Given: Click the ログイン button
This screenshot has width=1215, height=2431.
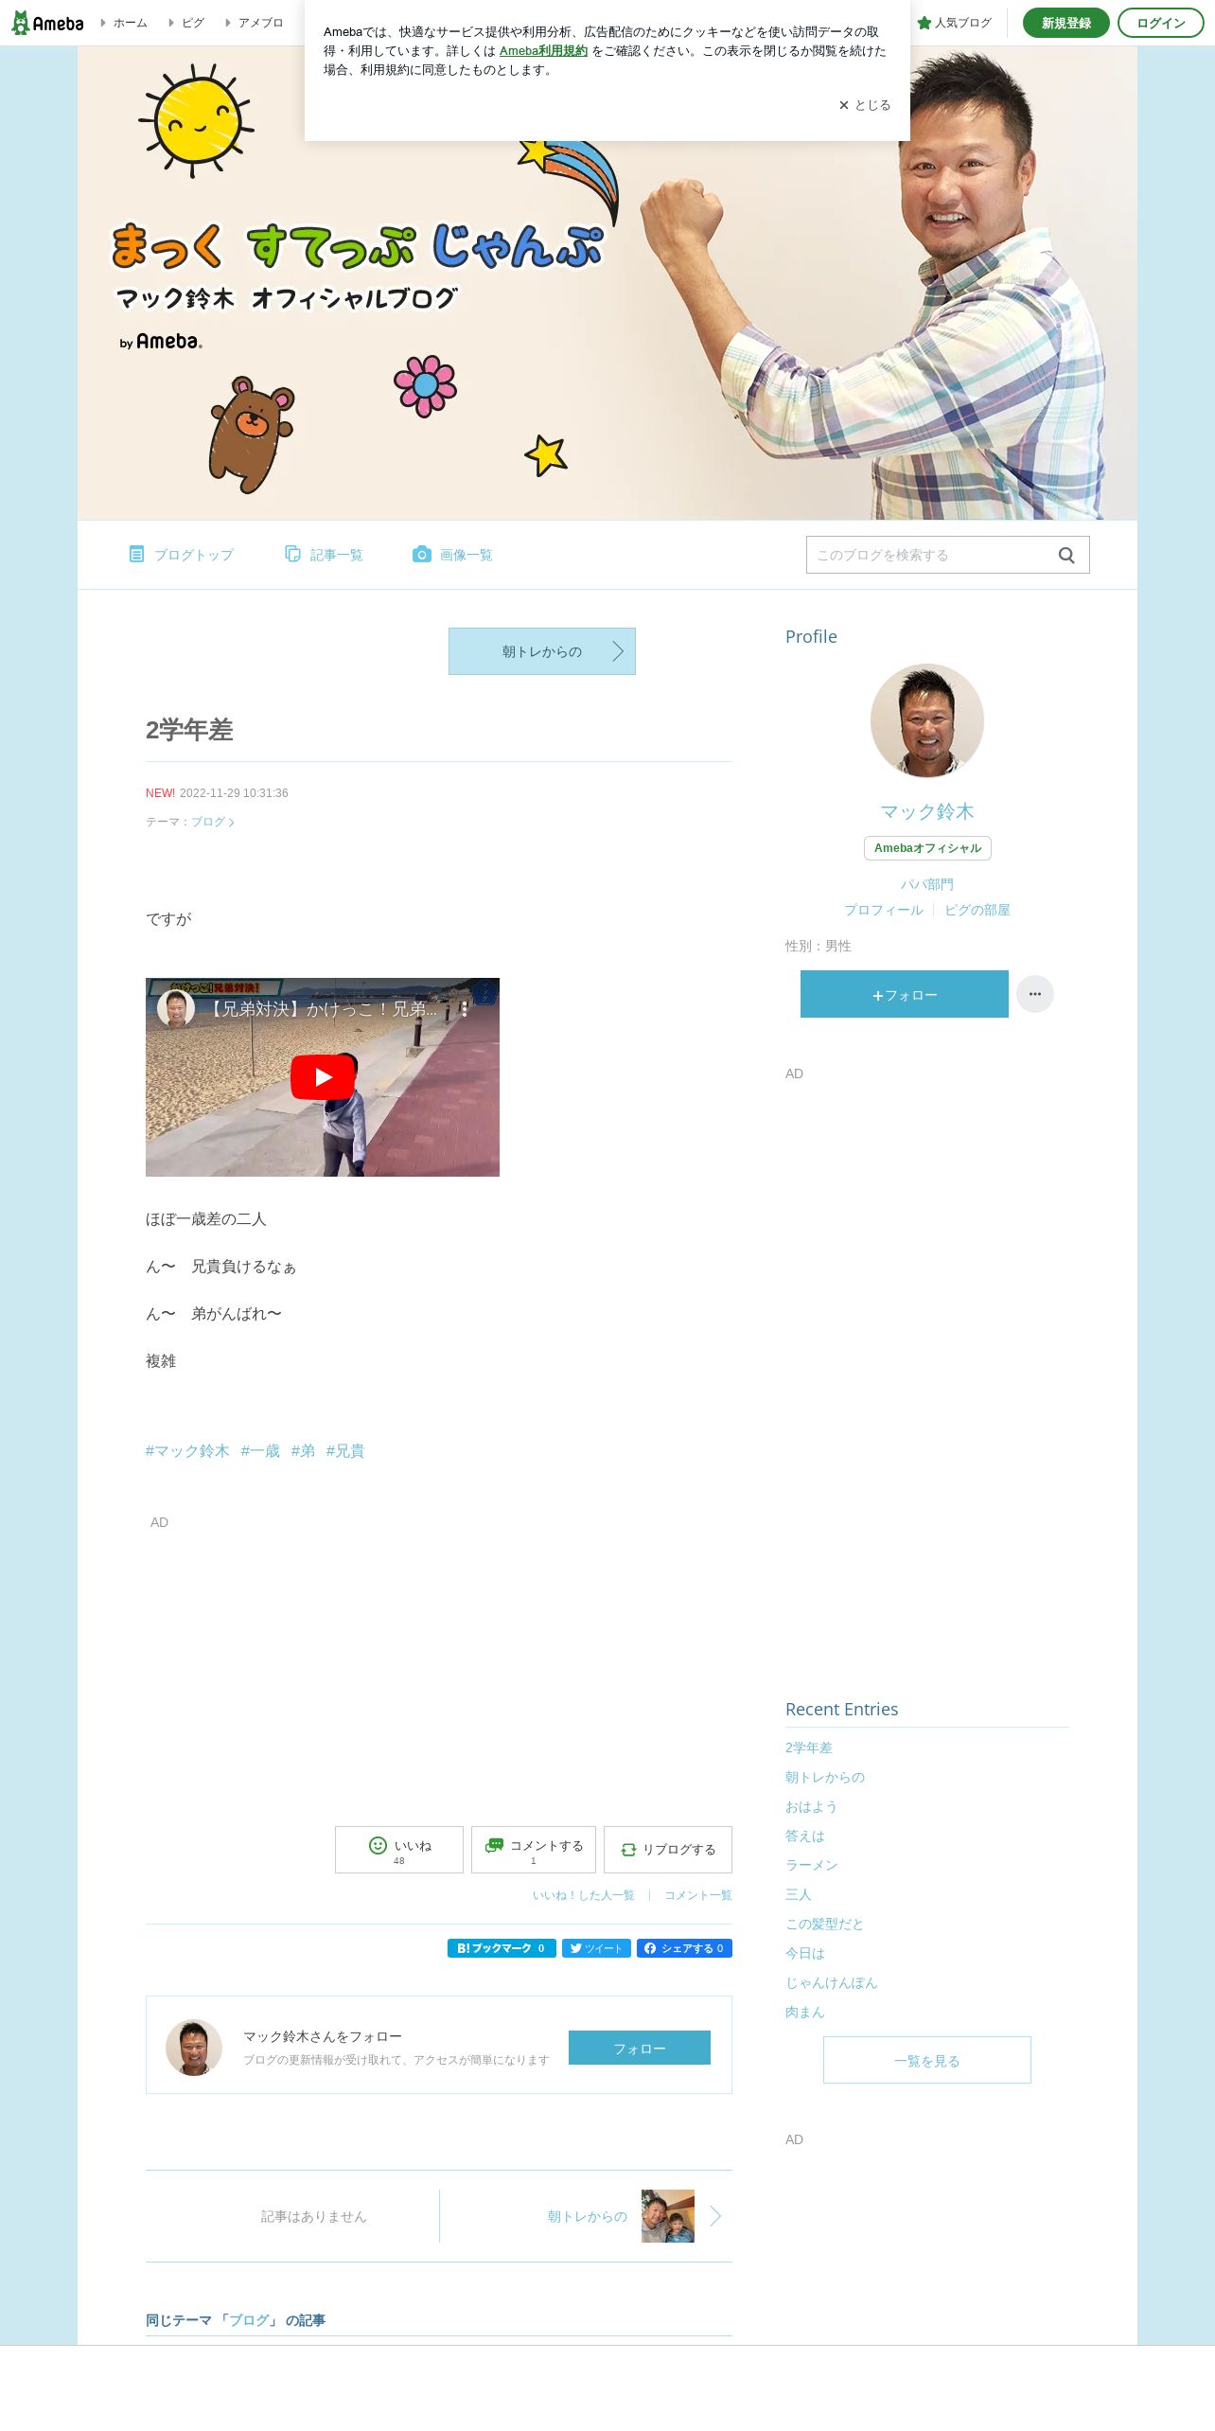Looking at the screenshot, I should (1160, 23).
